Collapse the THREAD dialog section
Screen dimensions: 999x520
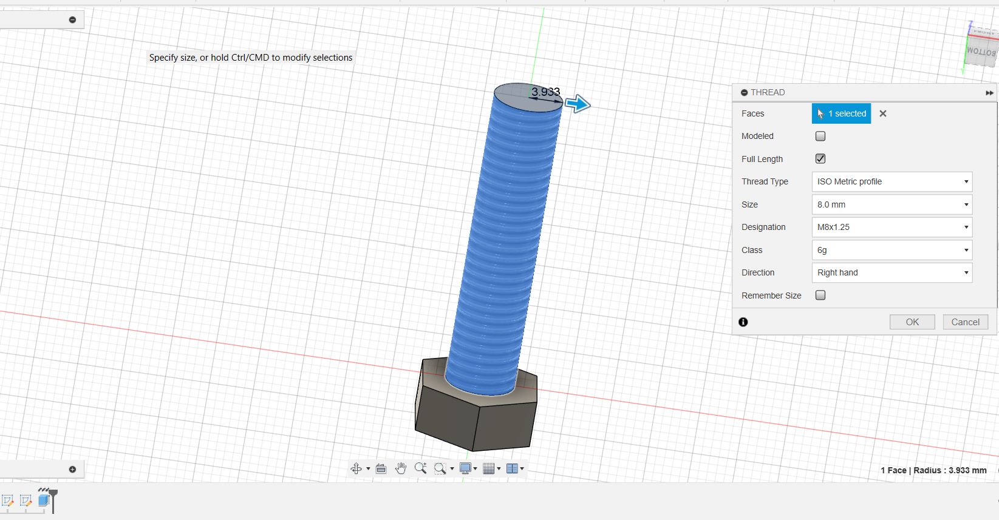[744, 92]
